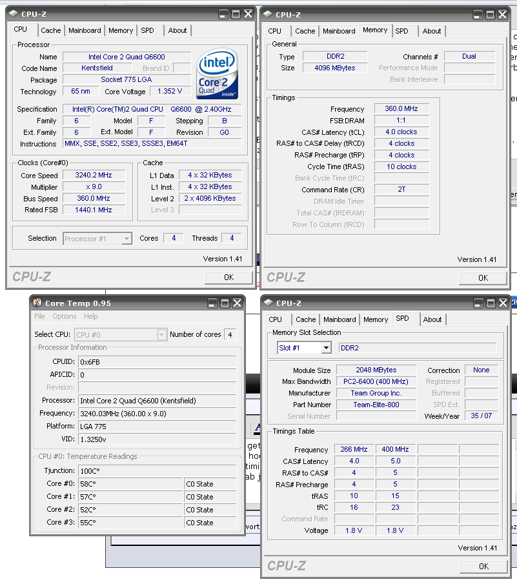Click the Tjunction value 100C°

[157, 471]
